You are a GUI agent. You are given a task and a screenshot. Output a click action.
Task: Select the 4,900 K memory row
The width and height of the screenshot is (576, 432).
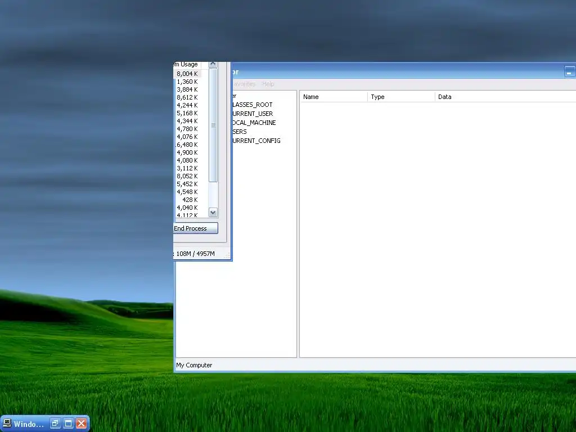(187, 152)
